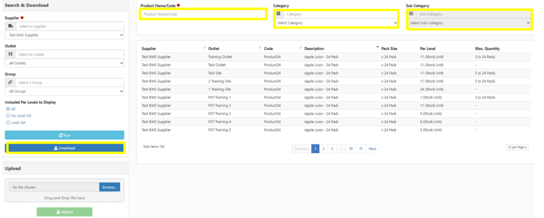Click the grid icon beside Category search
This screenshot has height=218, width=544.
click(x=279, y=14)
